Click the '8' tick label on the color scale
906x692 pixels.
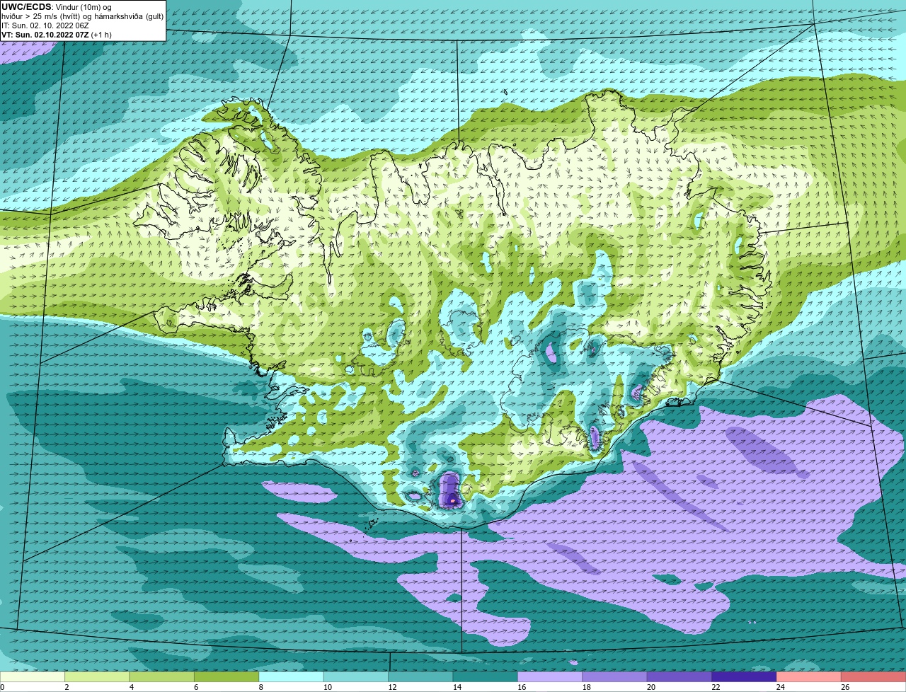[261, 687]
